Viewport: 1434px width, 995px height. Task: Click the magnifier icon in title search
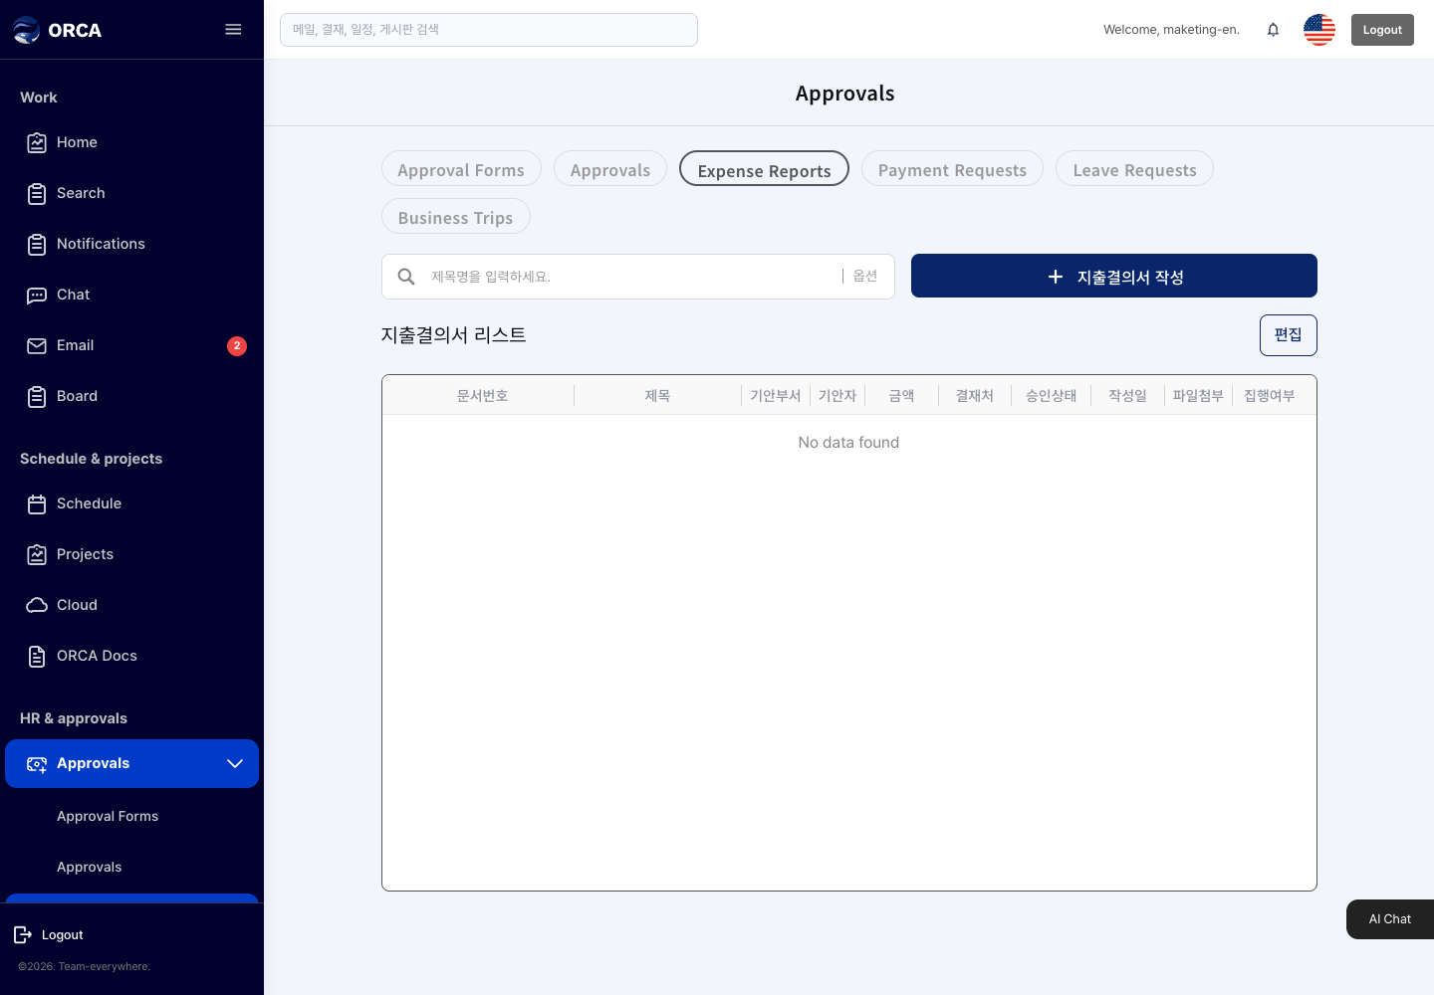click(406, 277)
